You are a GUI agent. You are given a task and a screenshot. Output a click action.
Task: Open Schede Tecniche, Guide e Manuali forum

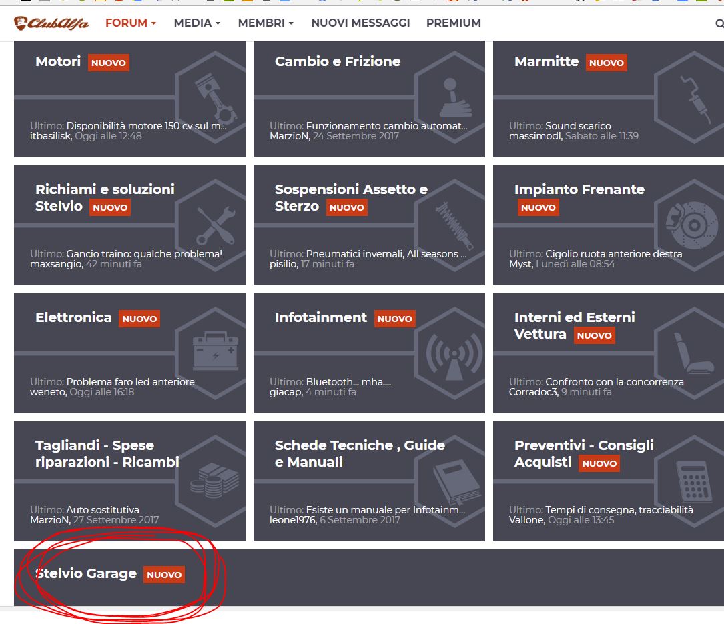pos(360,453)
